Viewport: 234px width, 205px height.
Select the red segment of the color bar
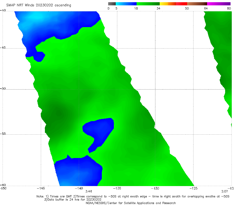click(x=182, y=4)
